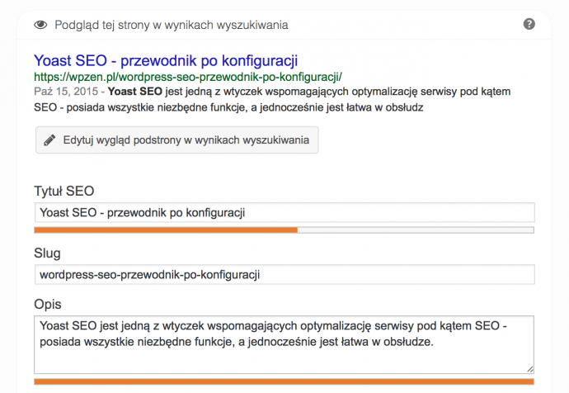Click the green wpzen.pl URL in the preview

[188, 77]
